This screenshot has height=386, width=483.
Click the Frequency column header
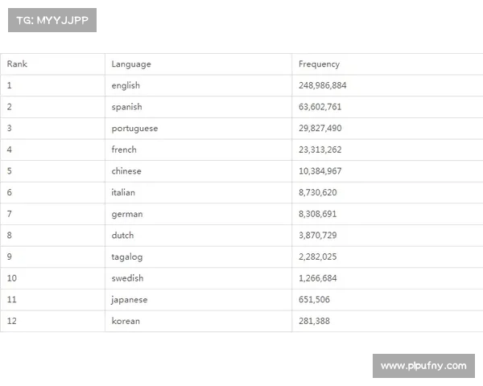pos(319,64)
